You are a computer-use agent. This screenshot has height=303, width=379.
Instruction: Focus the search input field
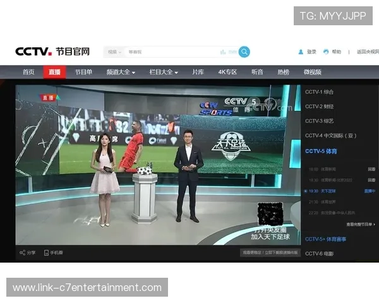[172, 52]
